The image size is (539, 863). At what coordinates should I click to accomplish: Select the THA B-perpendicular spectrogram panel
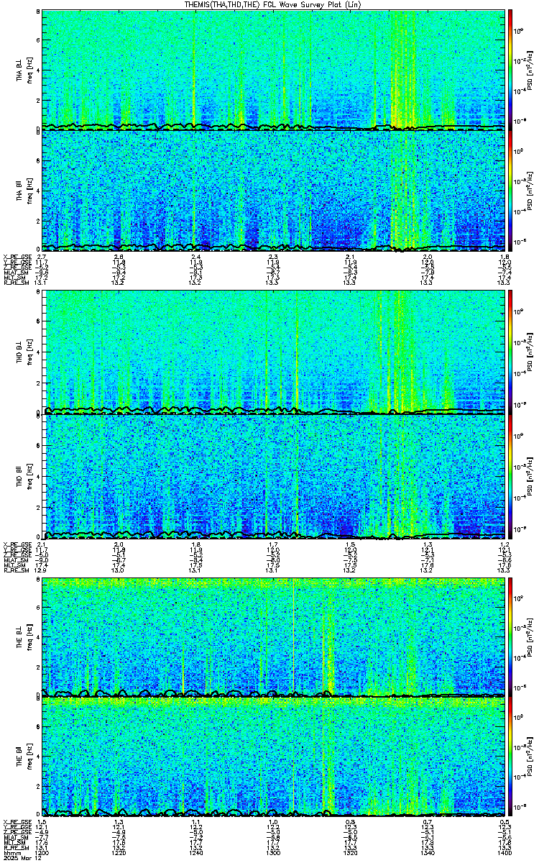(273, 70)
